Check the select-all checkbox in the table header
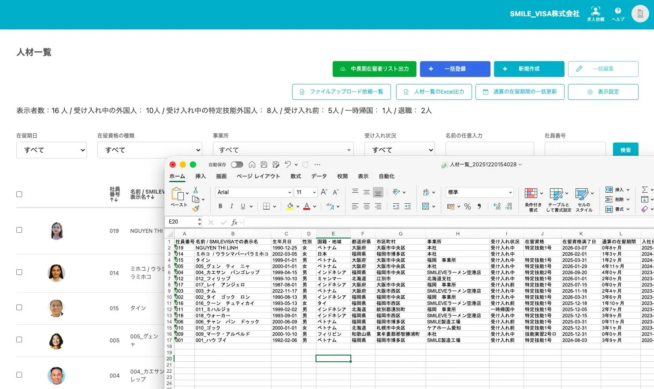The width and height of the screenshot is (654, 389). (19, 194)
